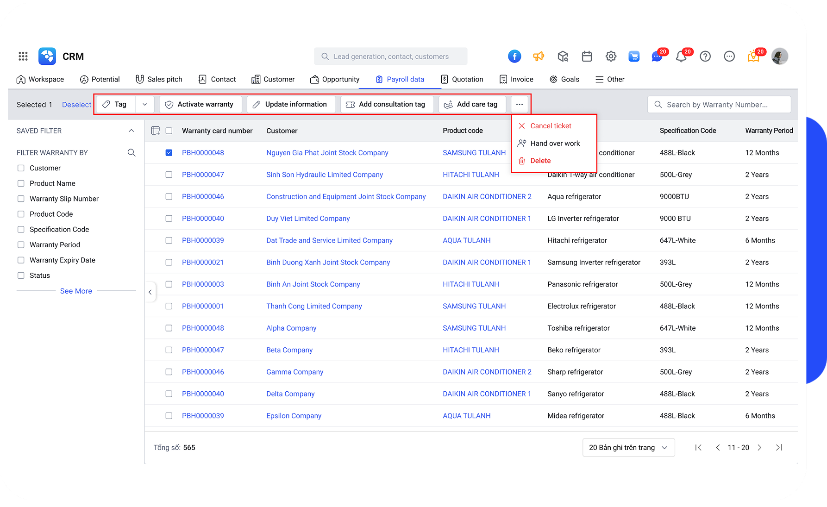827x507 pixels.
Task: Open the help question mark icon
Action: (x=705, y=56)
